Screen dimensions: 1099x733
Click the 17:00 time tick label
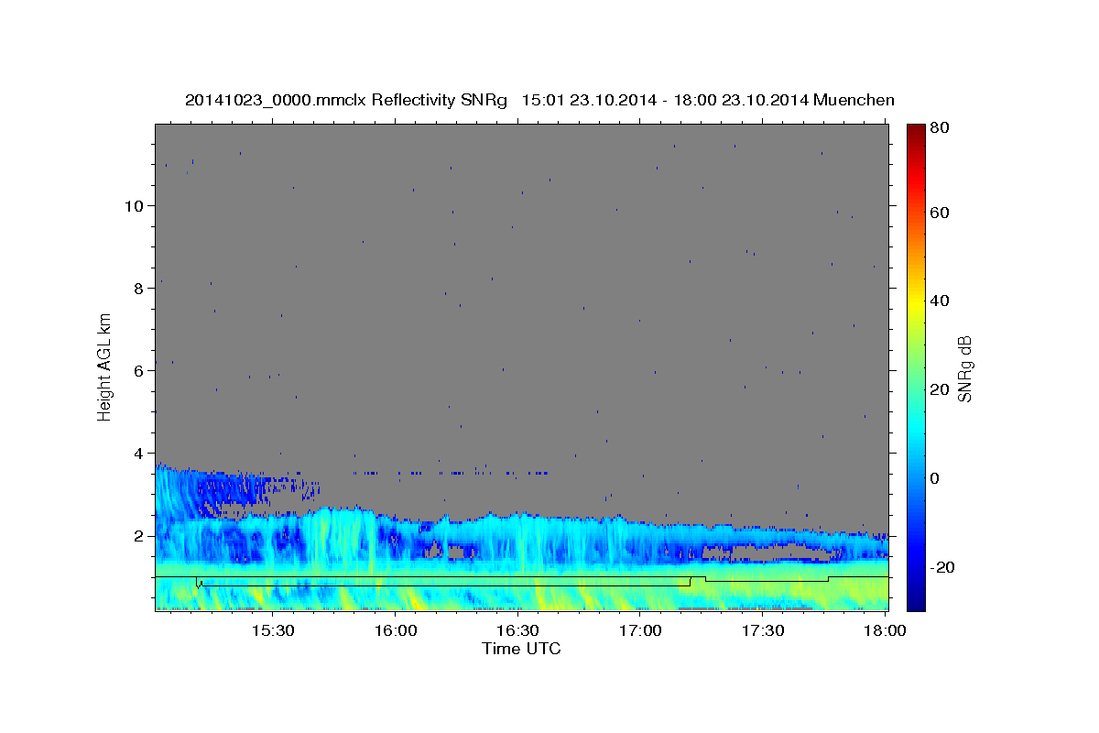(x=640, y=631)
